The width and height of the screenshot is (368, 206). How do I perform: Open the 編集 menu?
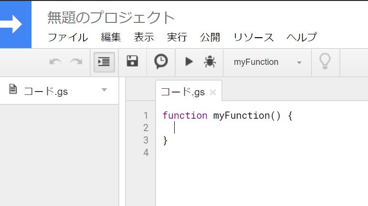(111, 37)
